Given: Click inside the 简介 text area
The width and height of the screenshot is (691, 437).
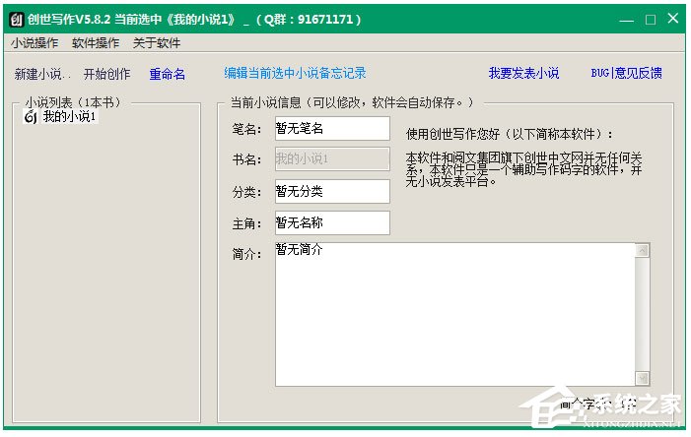Looking at the screenshot, I should click(454, 314).
